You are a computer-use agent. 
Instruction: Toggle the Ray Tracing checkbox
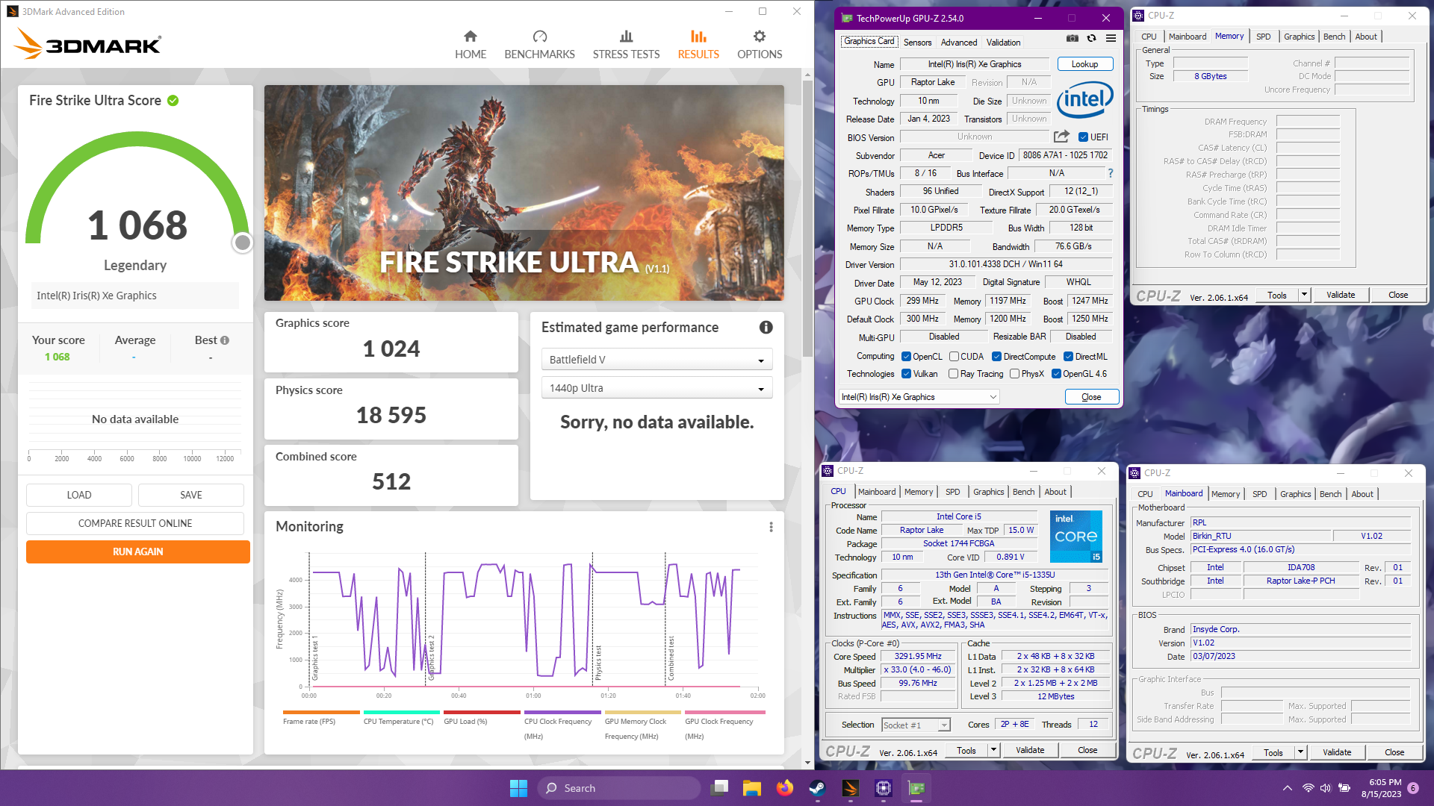(953, 374)
